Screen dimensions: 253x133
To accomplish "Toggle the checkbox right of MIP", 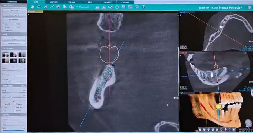I will tap(15, 107).
